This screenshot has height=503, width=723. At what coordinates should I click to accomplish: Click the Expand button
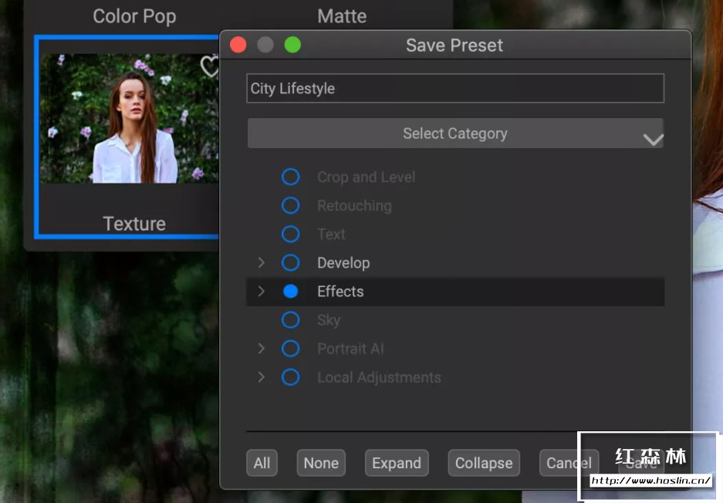click(397, 462)
